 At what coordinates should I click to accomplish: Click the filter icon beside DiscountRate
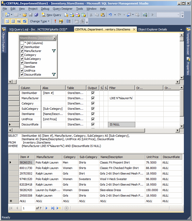54,74
